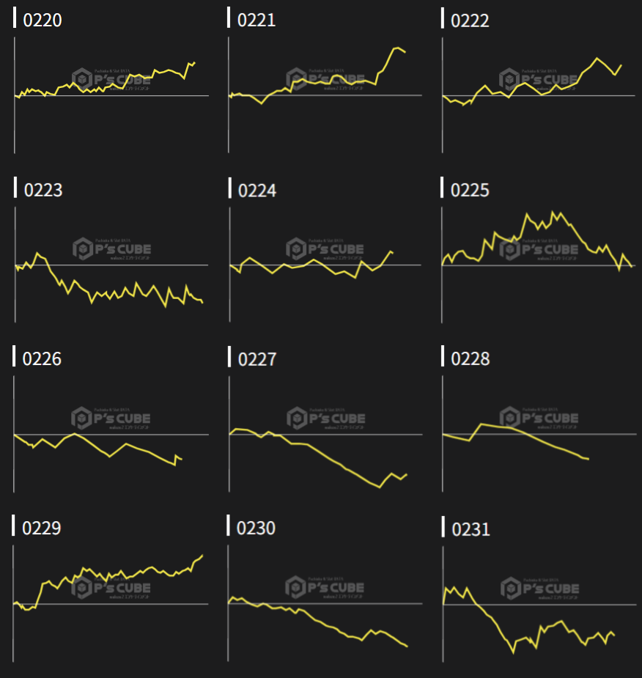Screen dimensions: 642x678
Task: Click the P's CUBE watermark in chart 0226
Action: tap(111, 418)
